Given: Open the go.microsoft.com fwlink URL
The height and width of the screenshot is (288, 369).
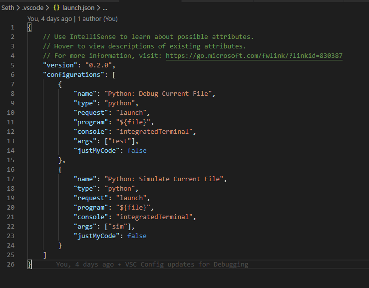Looking at the screenshot, I should click(254, 56).
